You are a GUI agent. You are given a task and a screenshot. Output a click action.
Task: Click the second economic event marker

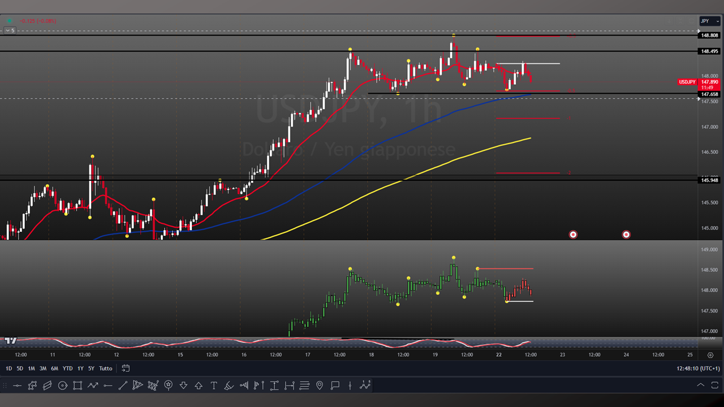point(626,235)
